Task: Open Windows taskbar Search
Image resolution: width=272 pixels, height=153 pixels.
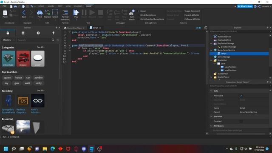Action: (14, 149)
